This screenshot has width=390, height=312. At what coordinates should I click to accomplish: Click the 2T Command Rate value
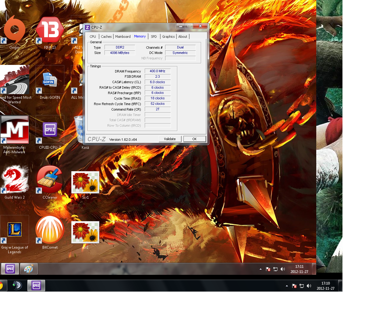tap(158, 109)
